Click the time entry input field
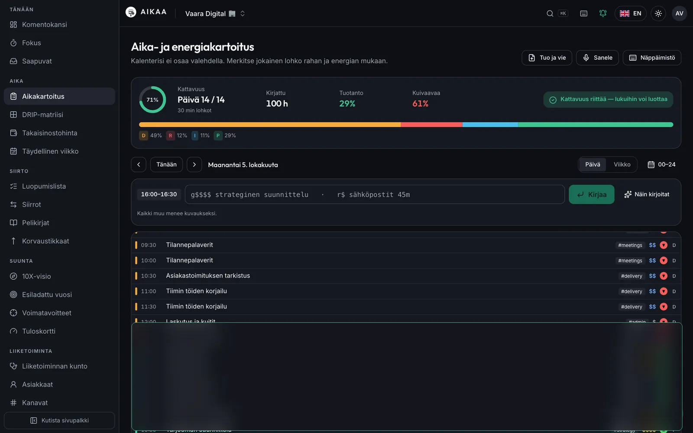The image size is (693, 433). click(375, 194)
